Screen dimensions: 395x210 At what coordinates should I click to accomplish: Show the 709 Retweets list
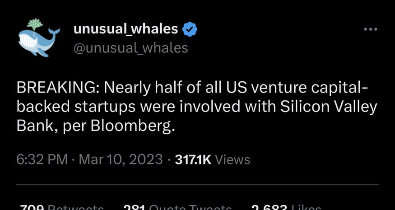coord(62,207)
